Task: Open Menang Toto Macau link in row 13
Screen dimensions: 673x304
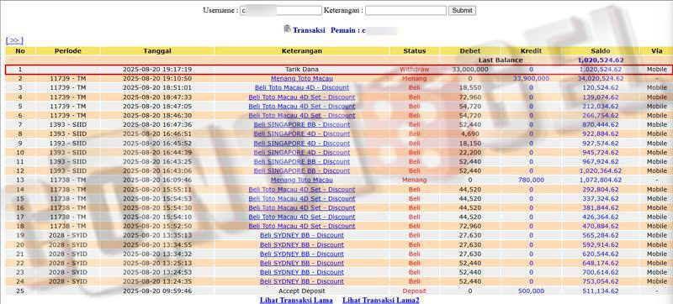Action: tap(302, 180)
